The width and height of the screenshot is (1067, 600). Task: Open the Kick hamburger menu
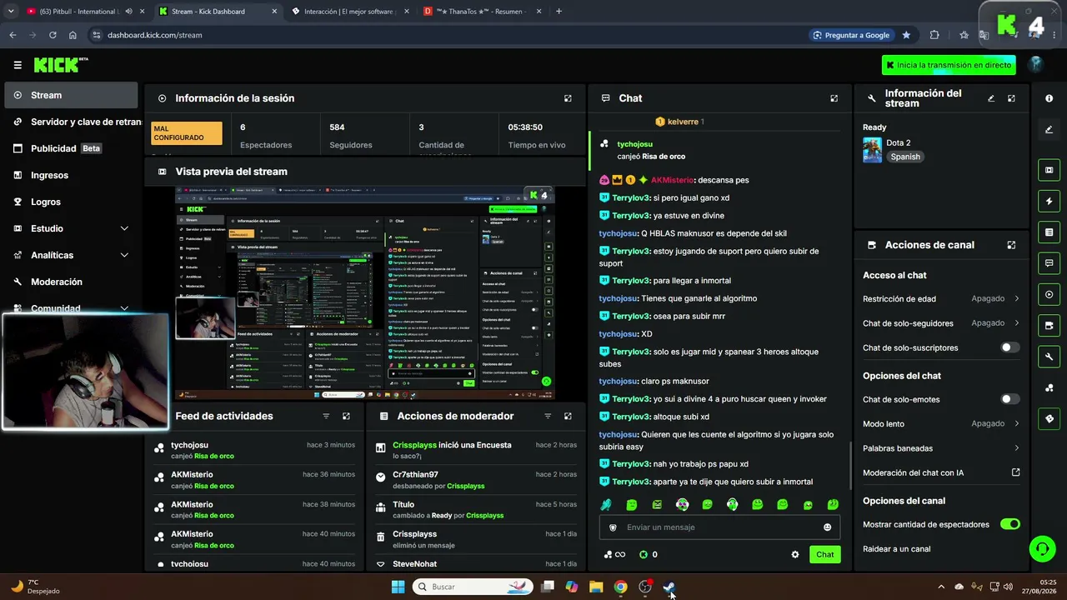click(18, 65)
